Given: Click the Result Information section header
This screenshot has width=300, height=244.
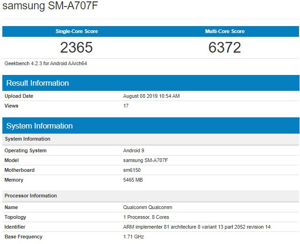Looking at the screenshot, I should [x=151, y=83].
